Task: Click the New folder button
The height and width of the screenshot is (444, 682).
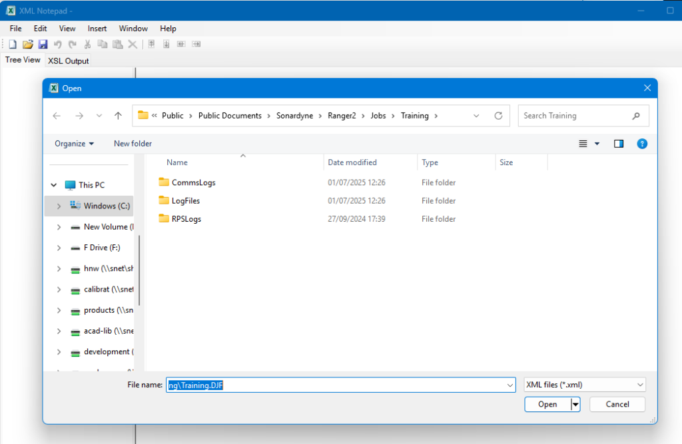Action: (133, 144)
